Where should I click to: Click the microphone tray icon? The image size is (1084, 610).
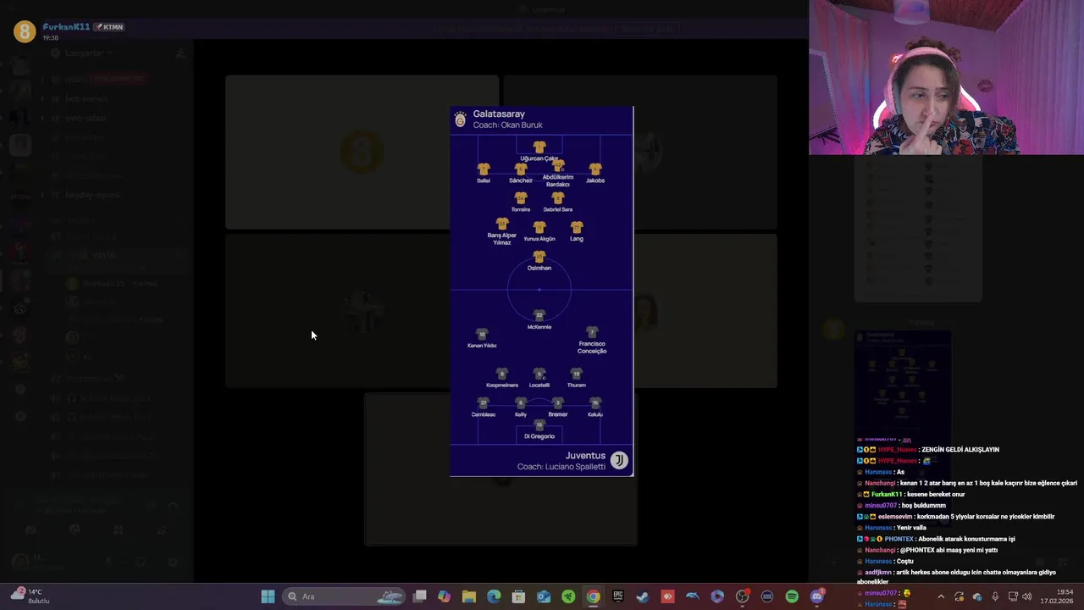995,596
